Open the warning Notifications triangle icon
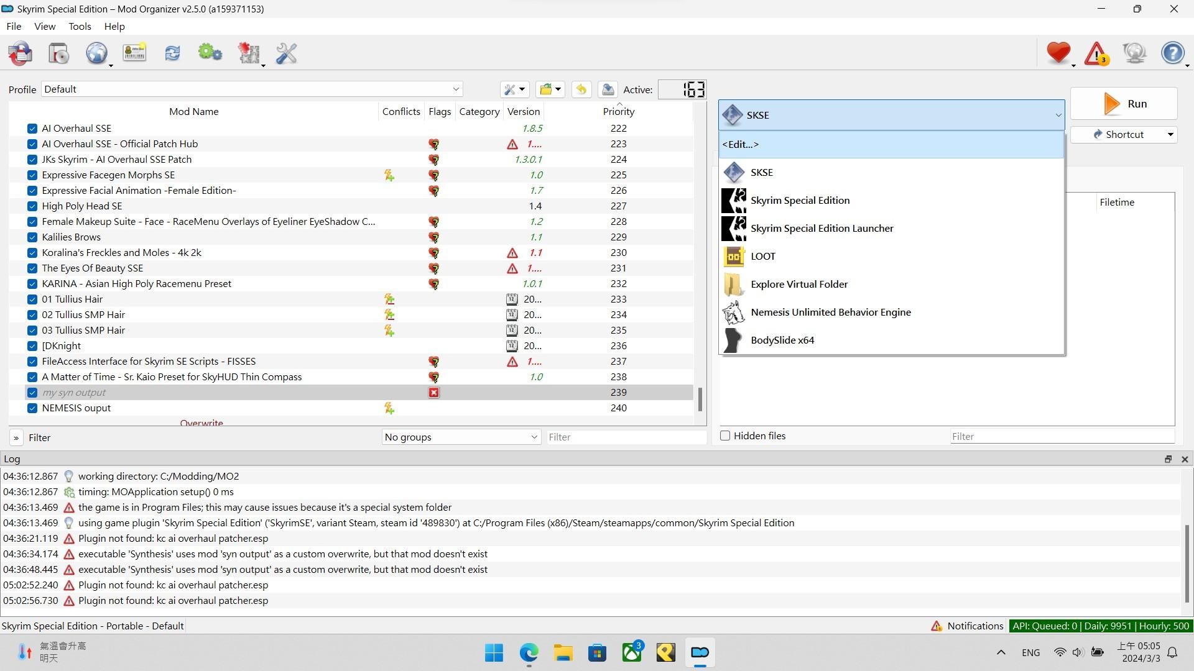This screenshot has height=671, width=1194. coord(1096,53)
